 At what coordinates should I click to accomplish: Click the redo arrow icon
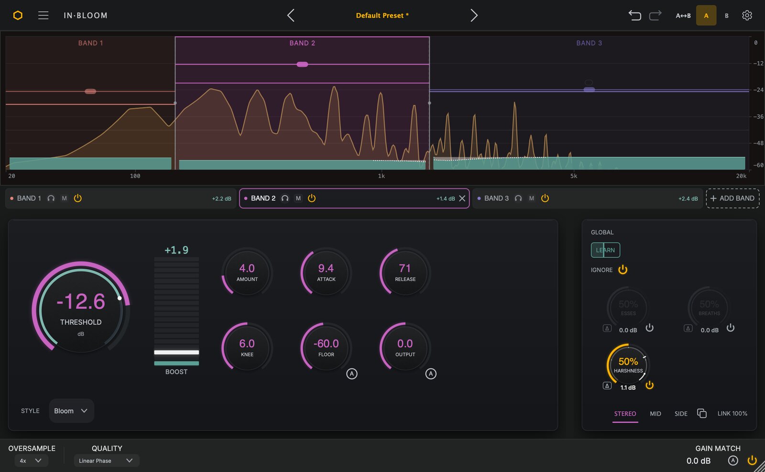click(656, 15)
